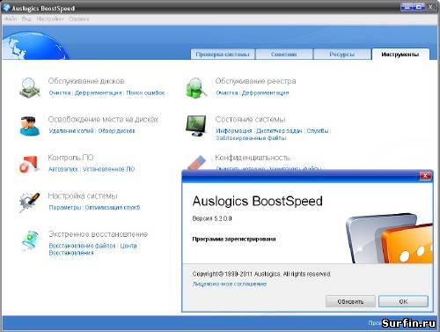Click the person icon beside Освобождение места на дисках
This screenshot has height=332, width=440.
click(x=30, y=126)
